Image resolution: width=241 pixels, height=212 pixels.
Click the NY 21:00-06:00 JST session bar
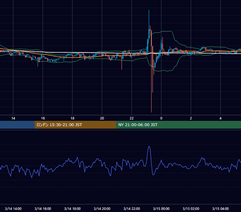178,125
